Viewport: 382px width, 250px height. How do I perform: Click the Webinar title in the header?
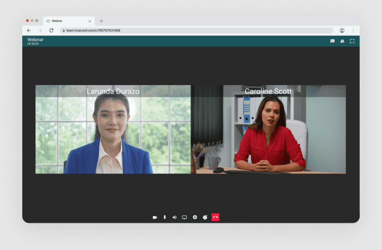[x=35, y=40]
